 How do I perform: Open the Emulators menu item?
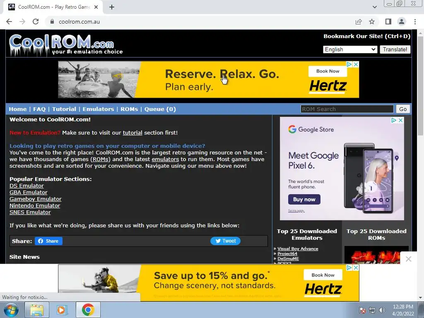(x=99, y=109)
